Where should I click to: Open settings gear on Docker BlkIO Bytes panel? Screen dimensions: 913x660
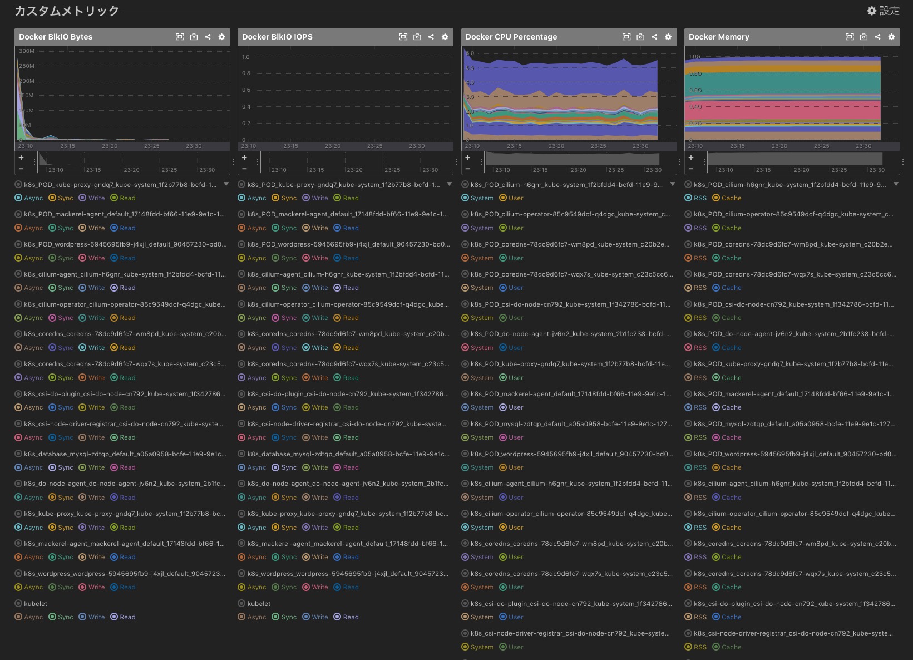click(221, 37)
